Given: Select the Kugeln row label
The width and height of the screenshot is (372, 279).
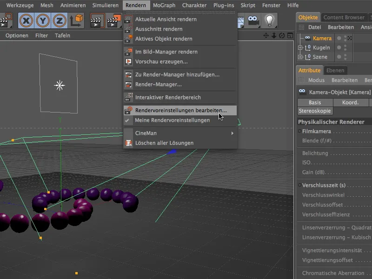Looking at the screenshot, I should pyautogui.click(x=321, y=48).
